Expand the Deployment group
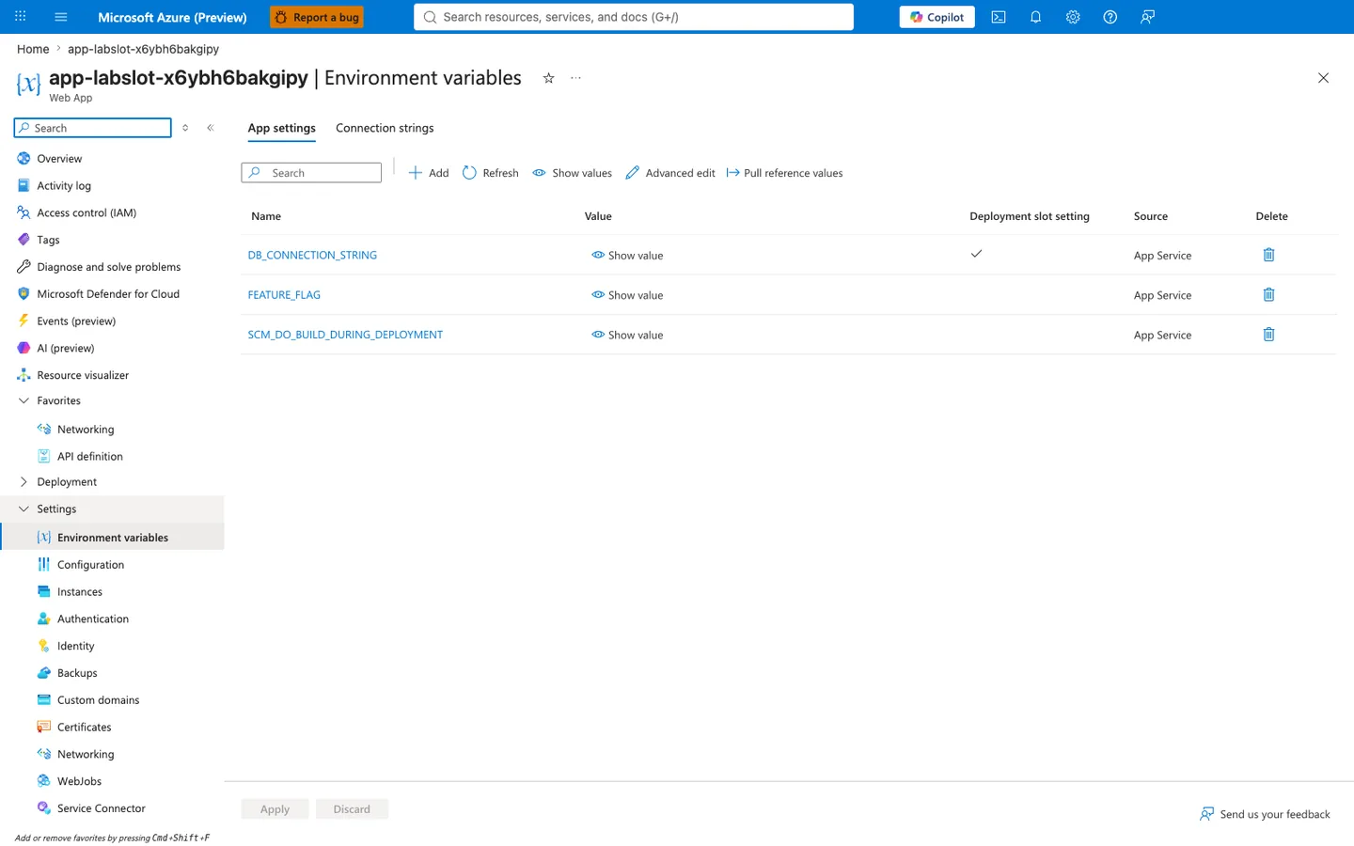This screenshot has width=1354, height=846. (24, 482)
